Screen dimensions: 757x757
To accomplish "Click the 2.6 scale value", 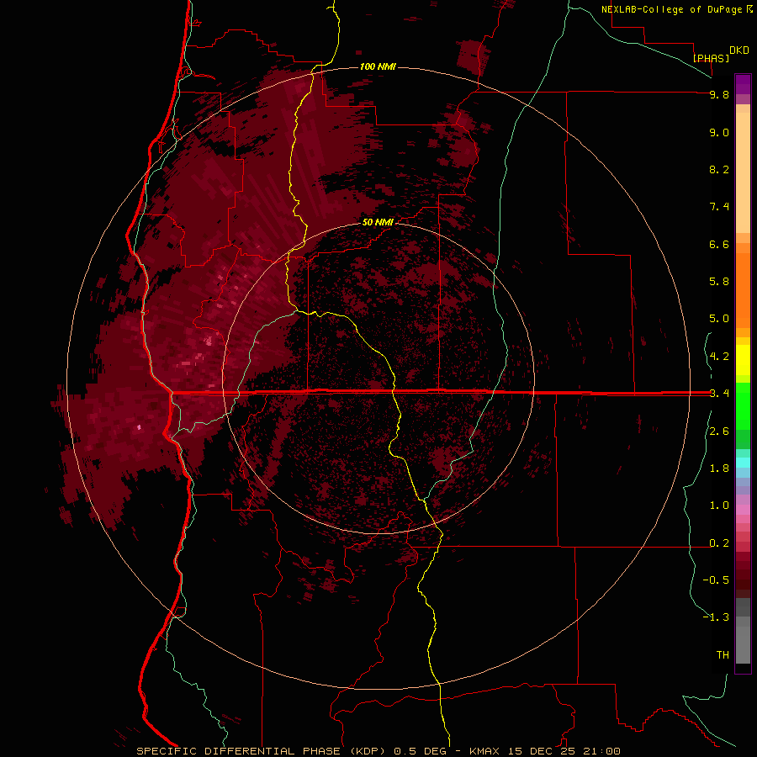I will pyautogui.click(x=719, y=431).
